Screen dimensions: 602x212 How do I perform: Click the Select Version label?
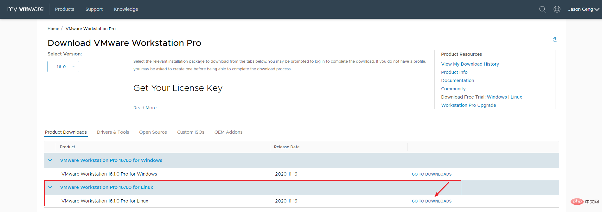pyautogui.click(x=65, y=54)
